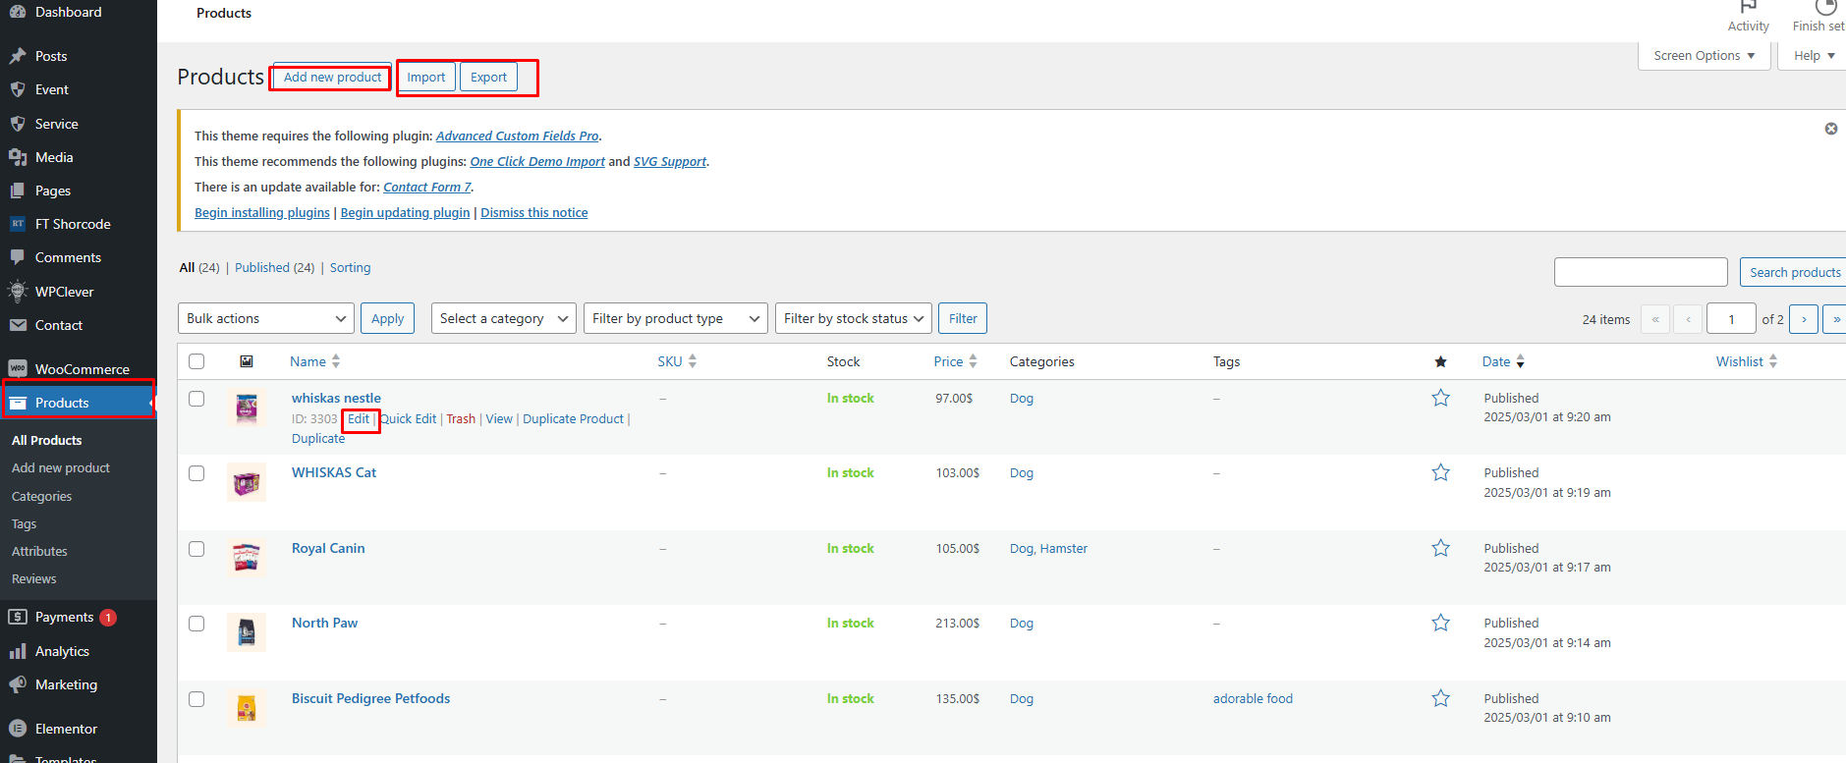Open FT Shorcode icon in sidebar
This screenshot has width=1846, height=763.
(x=18, y=224)
